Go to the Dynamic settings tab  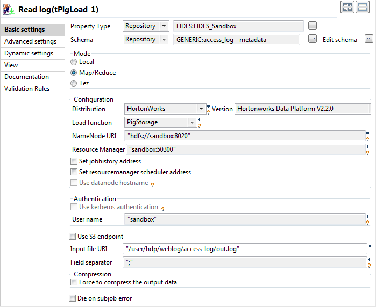(x=29, y=53)
